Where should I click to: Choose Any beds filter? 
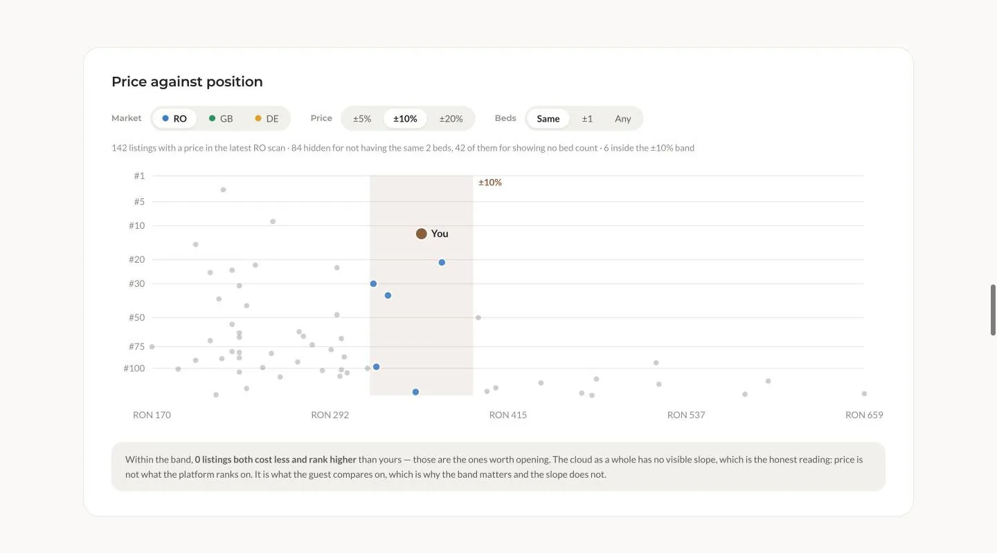623,118
